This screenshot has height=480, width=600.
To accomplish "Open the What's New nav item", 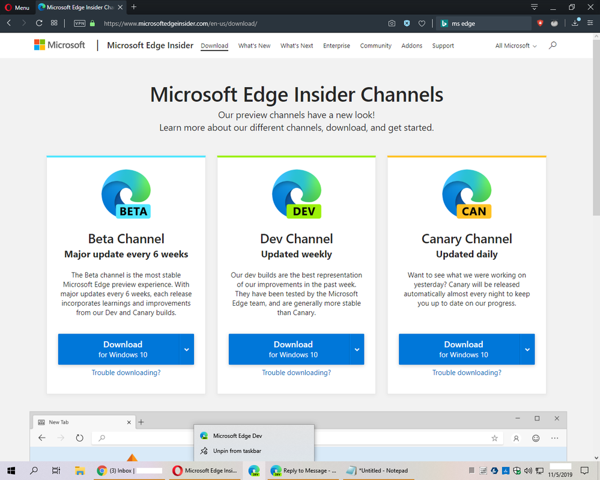I will tap(254, 46).
